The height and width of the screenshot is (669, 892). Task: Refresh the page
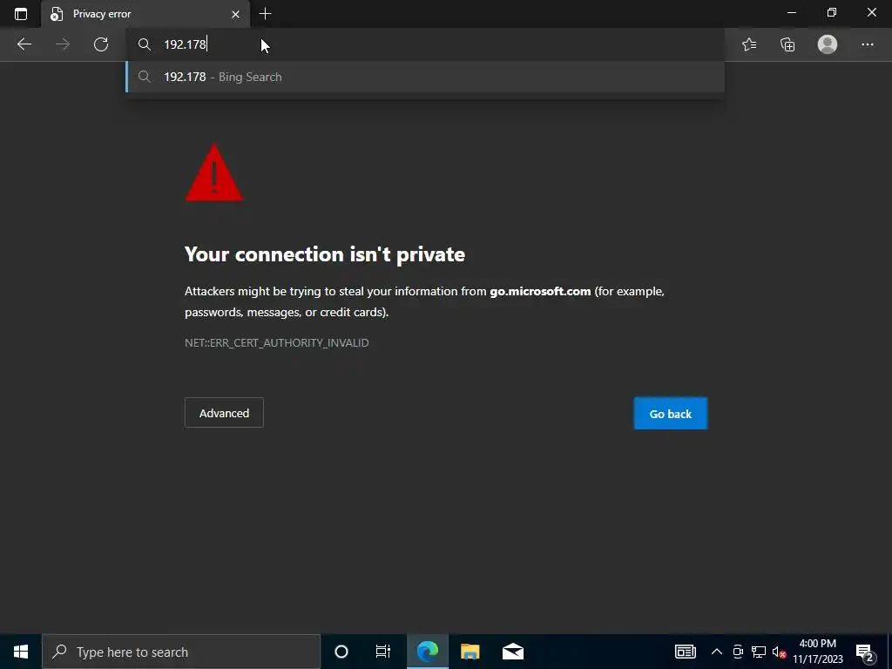(x=101, y=44)
